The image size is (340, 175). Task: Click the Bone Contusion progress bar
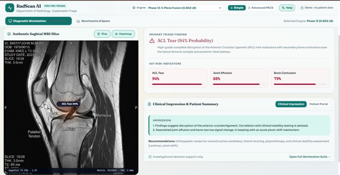point(300,84)
